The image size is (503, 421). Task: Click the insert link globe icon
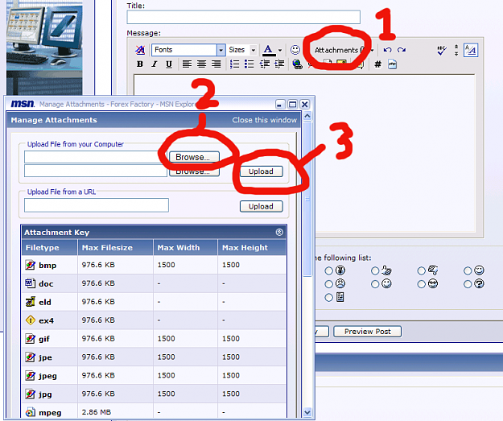[x=297, y=64]
